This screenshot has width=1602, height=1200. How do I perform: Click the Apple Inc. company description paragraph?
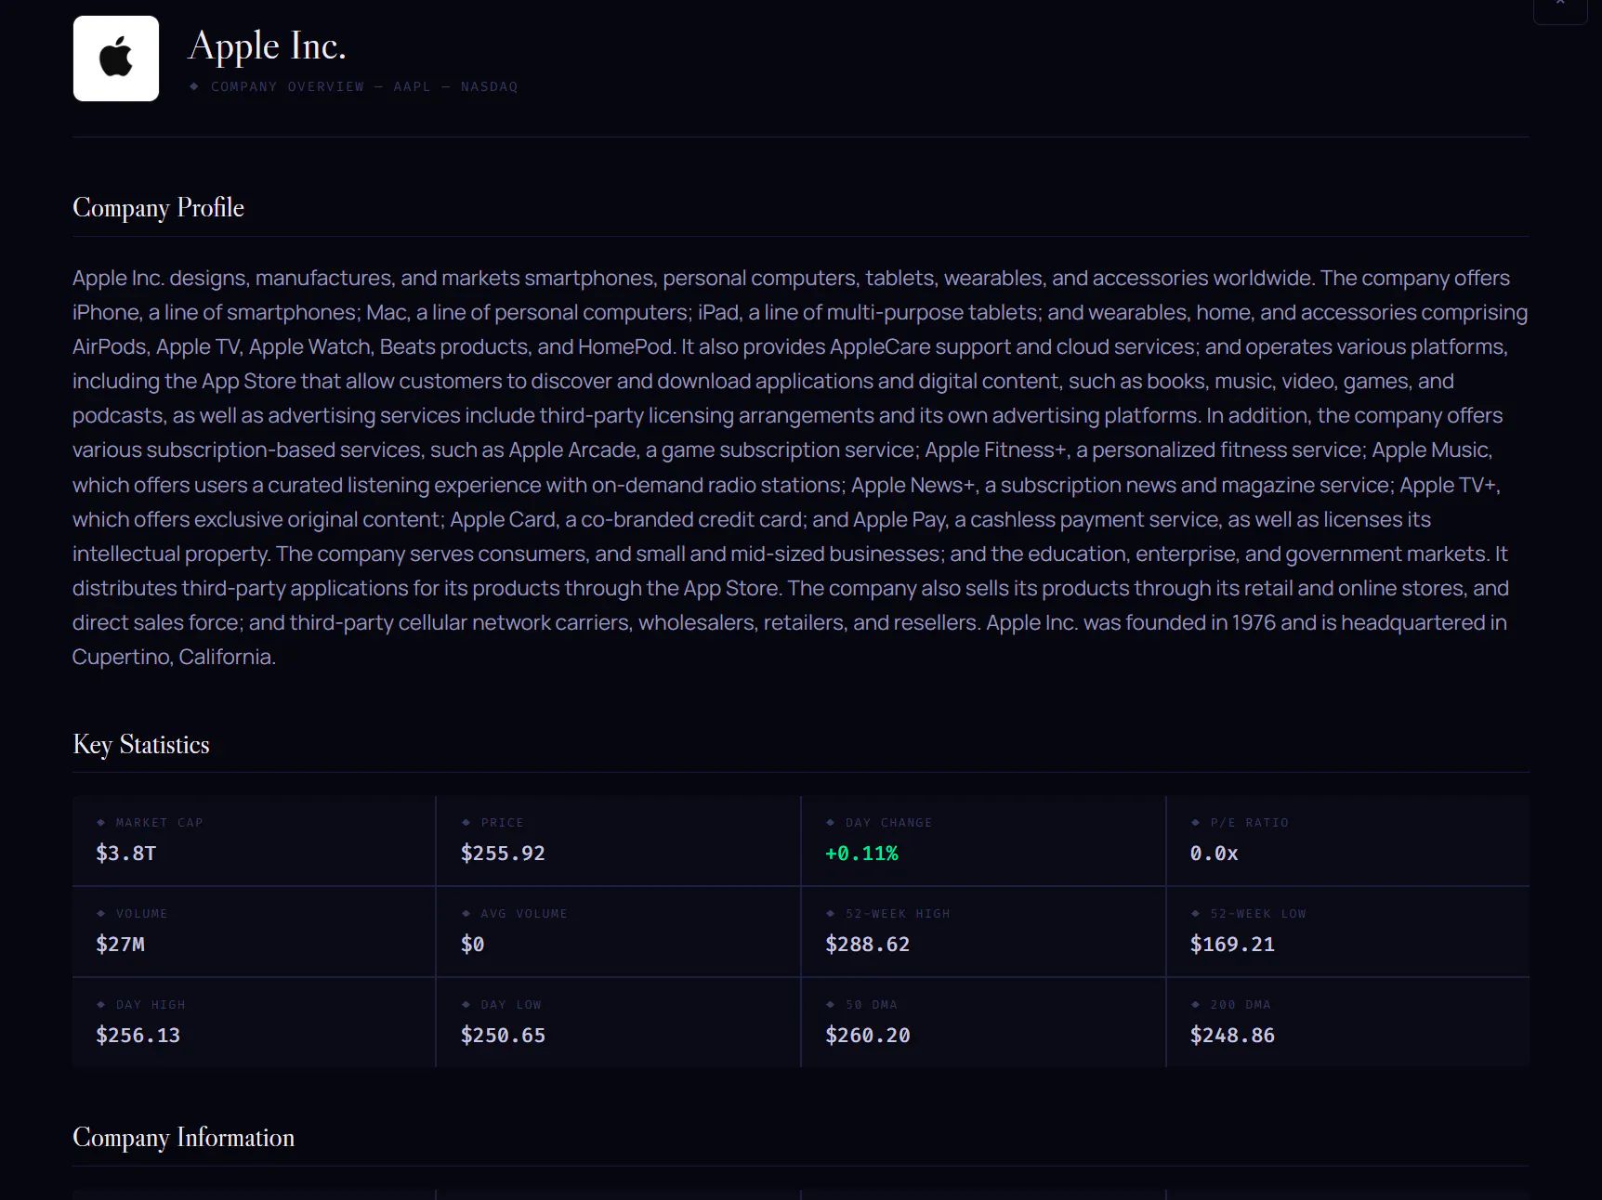click(800, 467)
